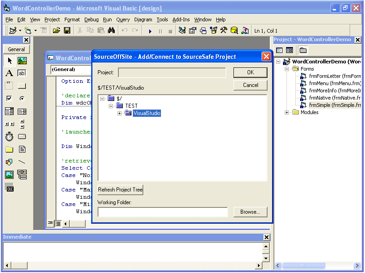Open the Add Form dropdown arrow

click(35, 30)
